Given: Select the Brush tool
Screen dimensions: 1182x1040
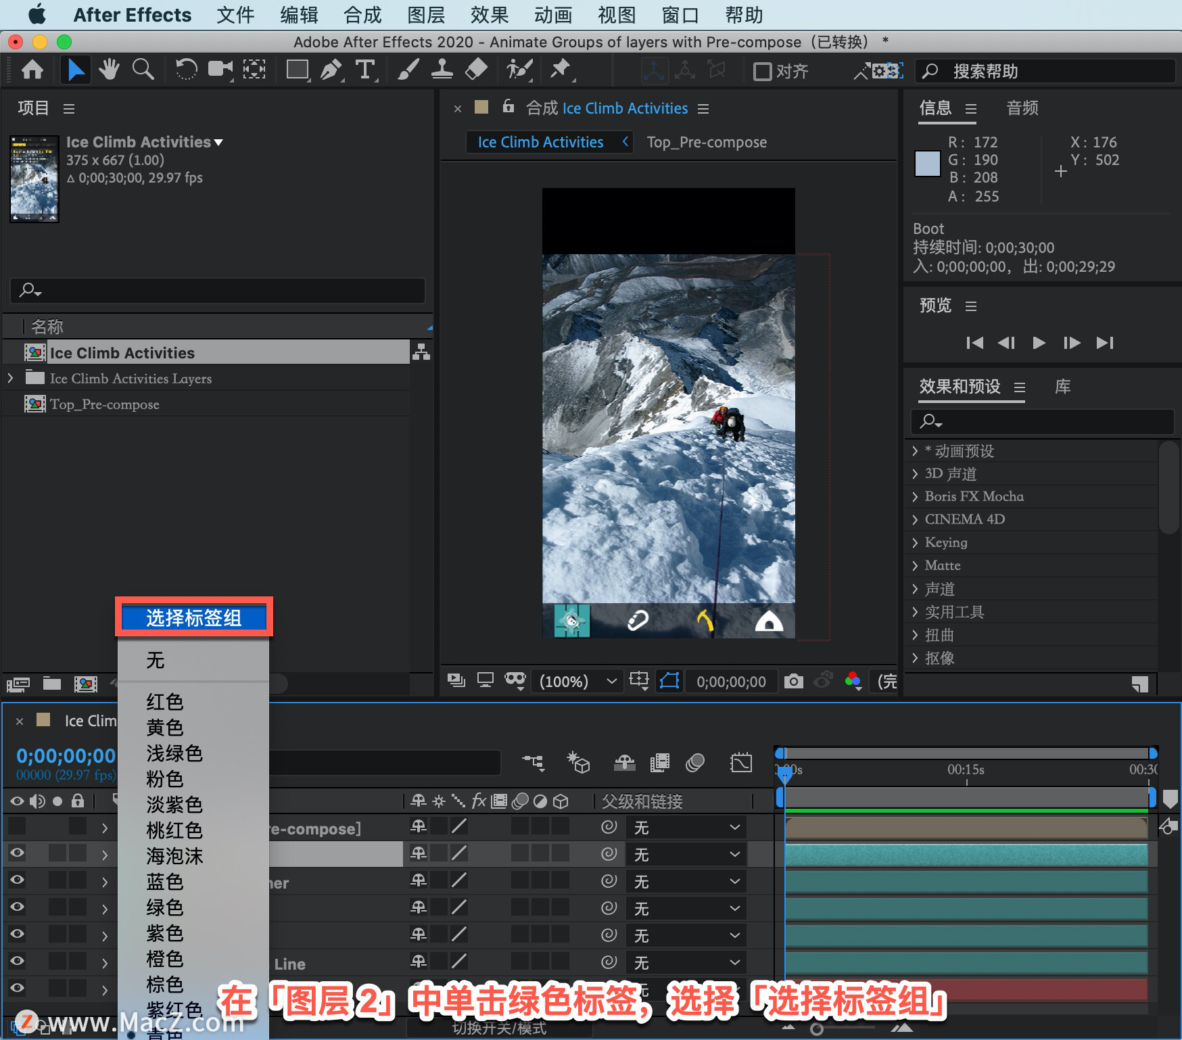Looking at the screenshot, I should [408, 70].
